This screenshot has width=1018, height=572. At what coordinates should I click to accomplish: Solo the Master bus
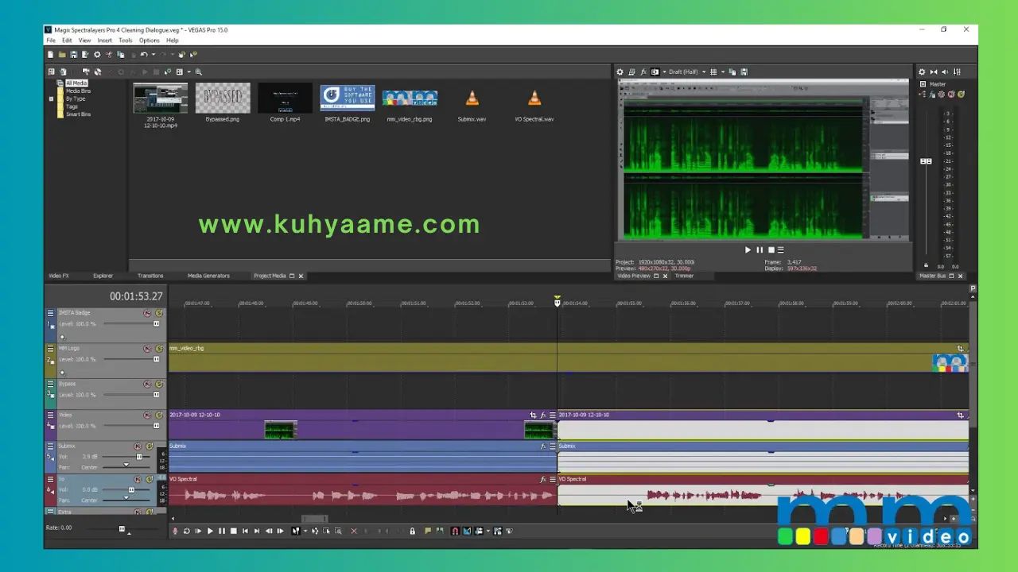tap(961, 94)
